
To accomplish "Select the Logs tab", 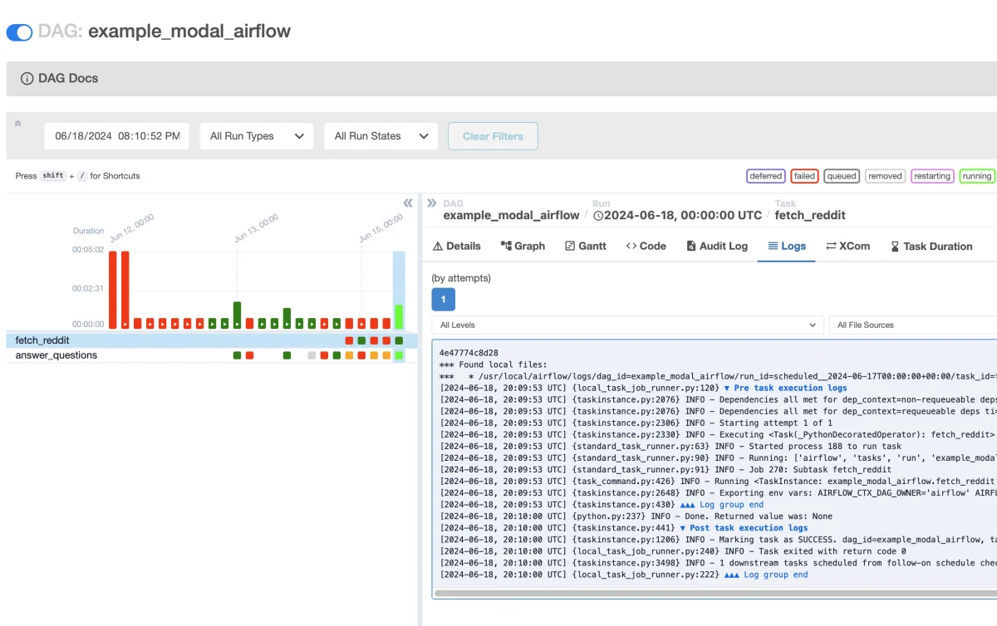I will pyautogui.click(x=786, y=246).
